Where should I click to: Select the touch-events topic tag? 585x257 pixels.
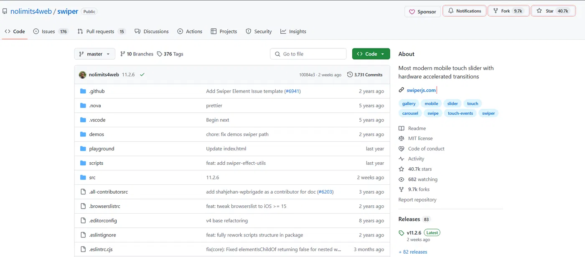[460, 113]
